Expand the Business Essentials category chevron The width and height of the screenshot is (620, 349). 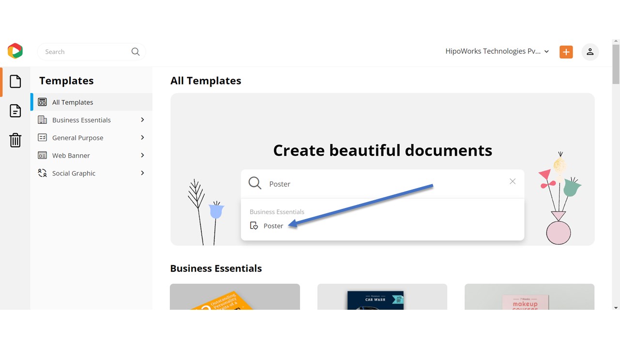(142, 120)
